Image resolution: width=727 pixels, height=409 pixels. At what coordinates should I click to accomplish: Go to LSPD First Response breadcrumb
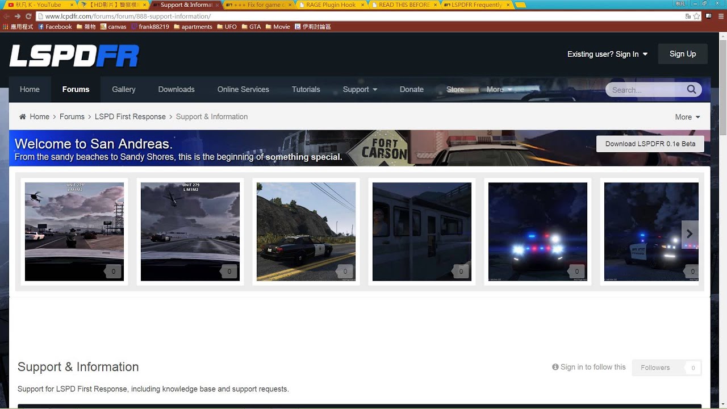(x=130, y=116)
